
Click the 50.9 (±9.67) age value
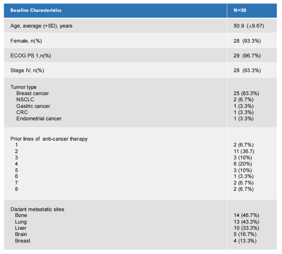pos(249,26)
